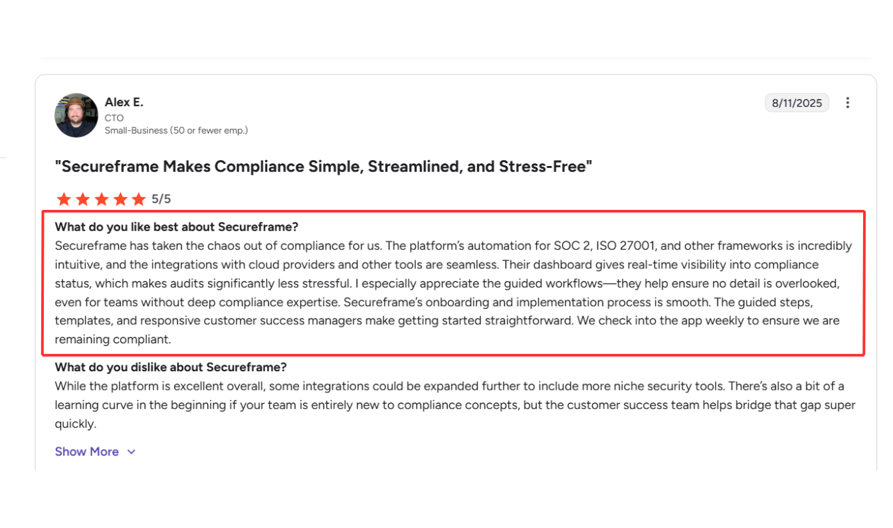Click the Show More link text

tap(87, 452)
